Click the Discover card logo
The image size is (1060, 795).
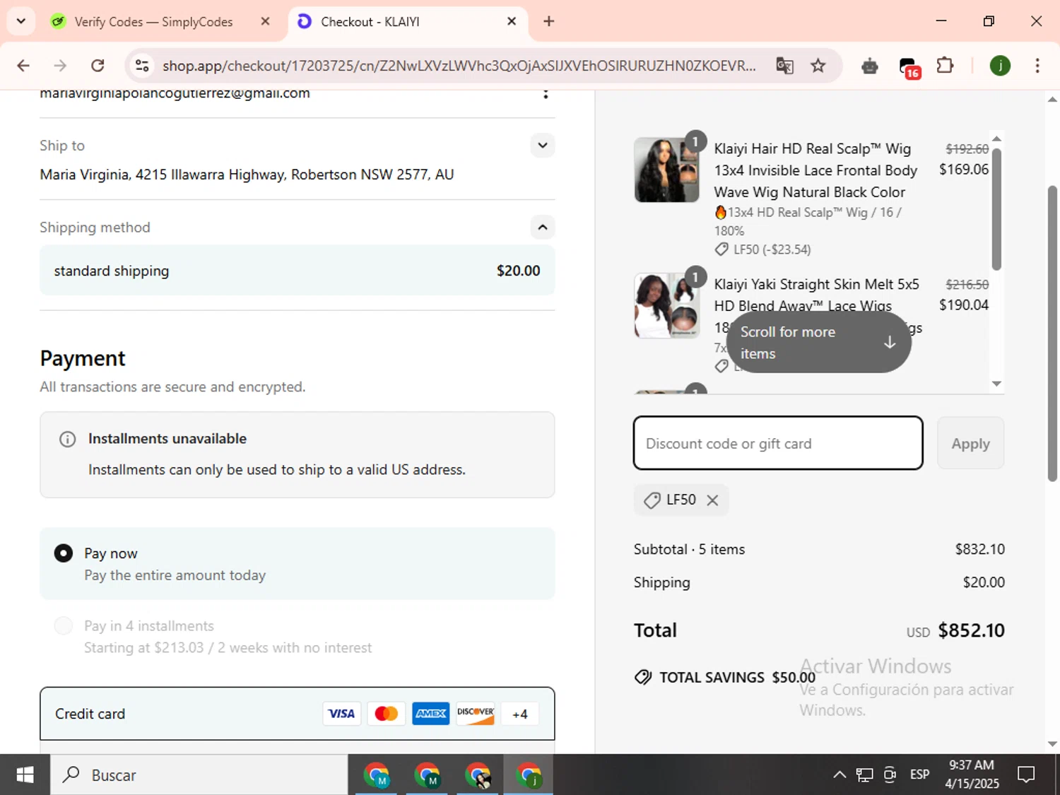pos(475,714)
